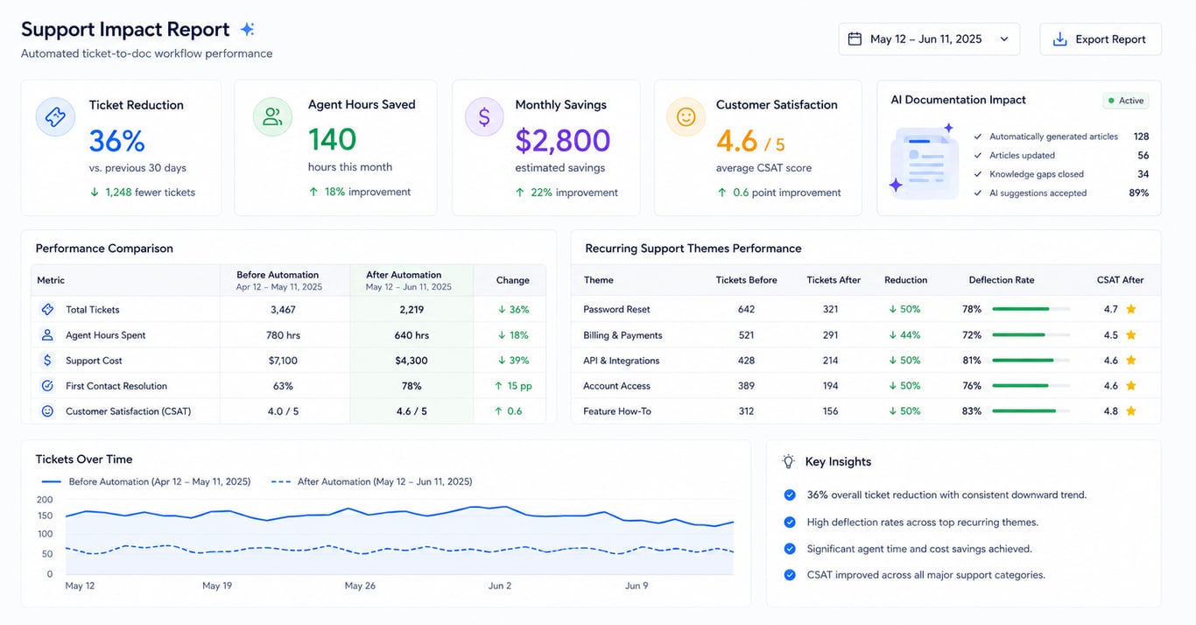
Task: Click the Billing & Payments theme row
Action: coord(865,335)
